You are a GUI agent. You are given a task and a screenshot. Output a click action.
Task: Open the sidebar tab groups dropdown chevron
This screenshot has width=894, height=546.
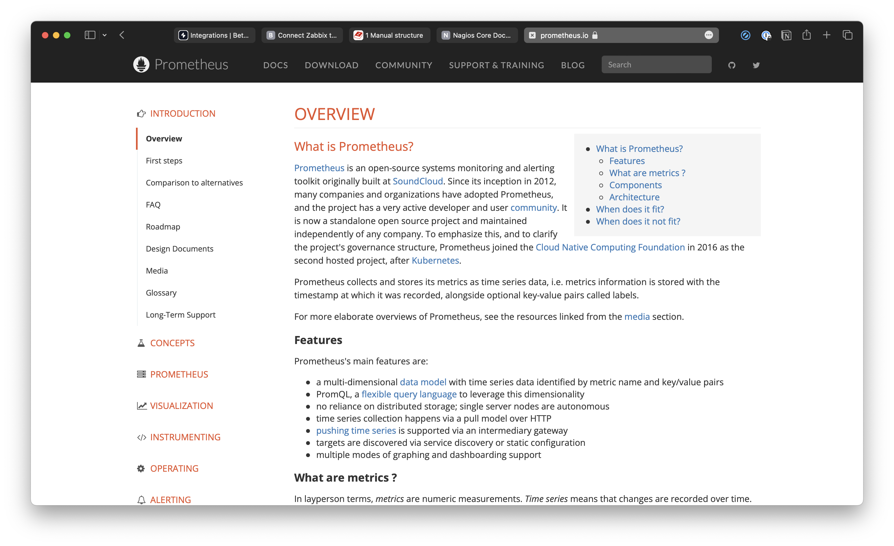[x=105, y=35]
